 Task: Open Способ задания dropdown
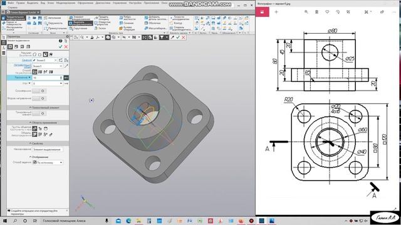click(x=48, y=162)
